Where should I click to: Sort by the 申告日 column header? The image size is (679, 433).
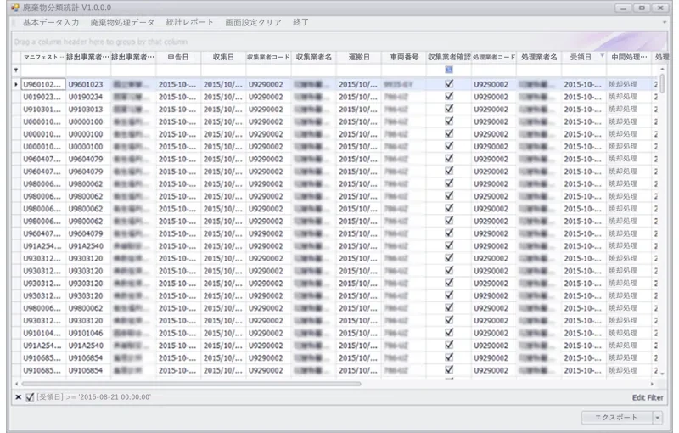pyautogui.click(x=178, y=57)
